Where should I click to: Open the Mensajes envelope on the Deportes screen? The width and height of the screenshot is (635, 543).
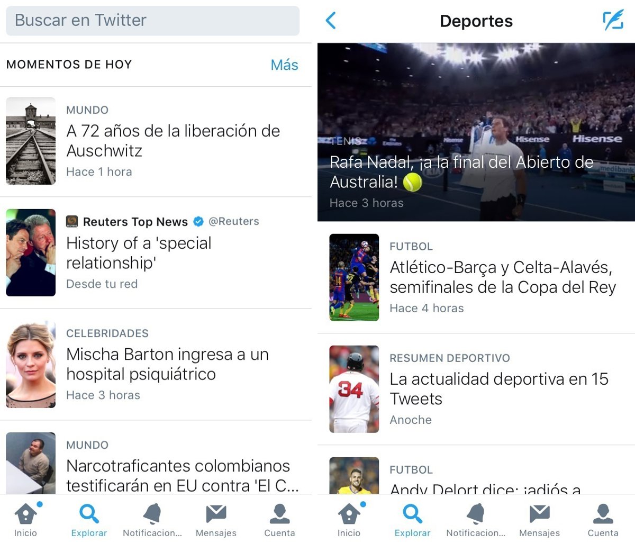coord(539,514)
